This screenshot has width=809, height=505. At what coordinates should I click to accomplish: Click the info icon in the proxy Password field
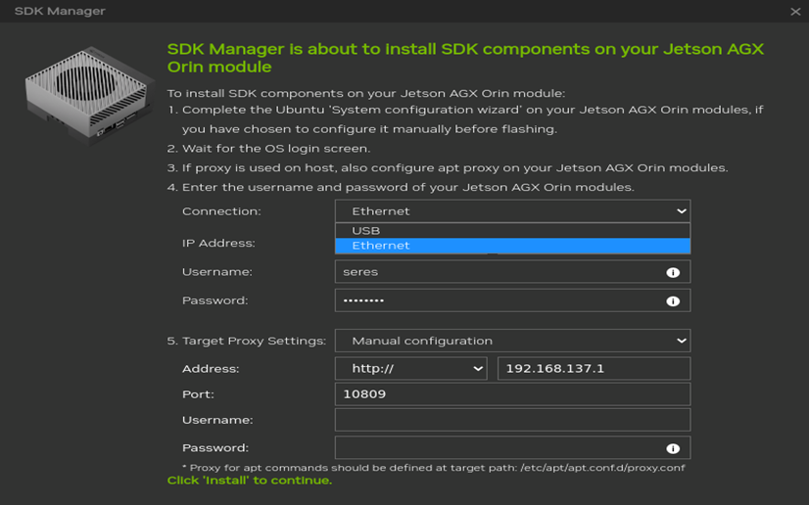pos(673,448)
